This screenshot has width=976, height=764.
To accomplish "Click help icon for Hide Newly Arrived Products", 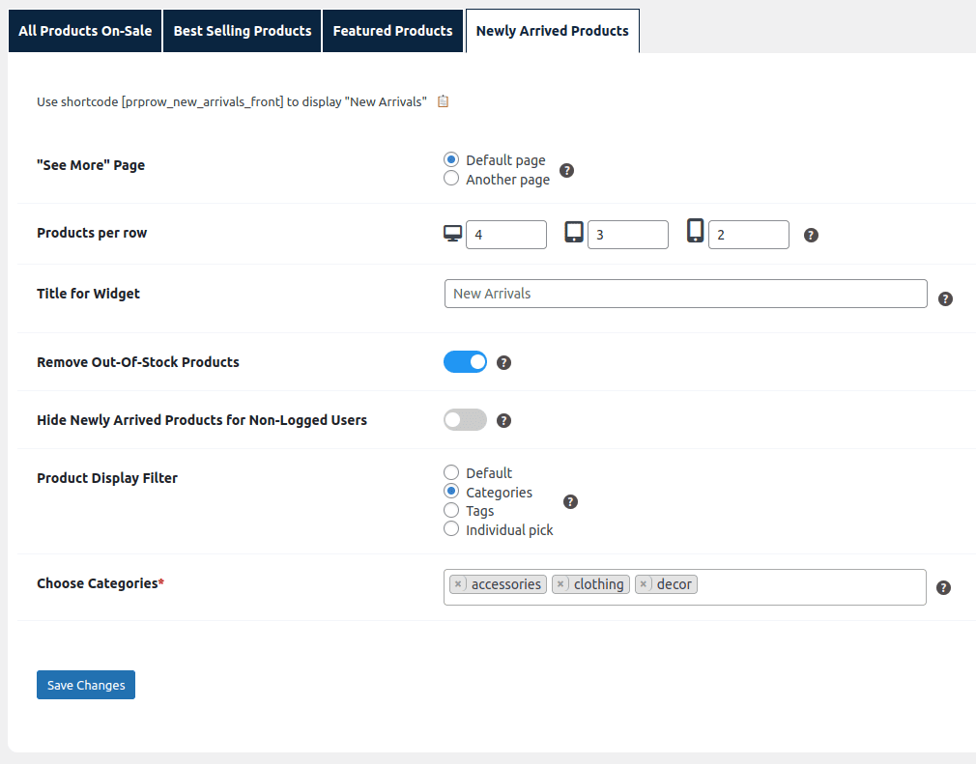I will [x=503, y=421].
